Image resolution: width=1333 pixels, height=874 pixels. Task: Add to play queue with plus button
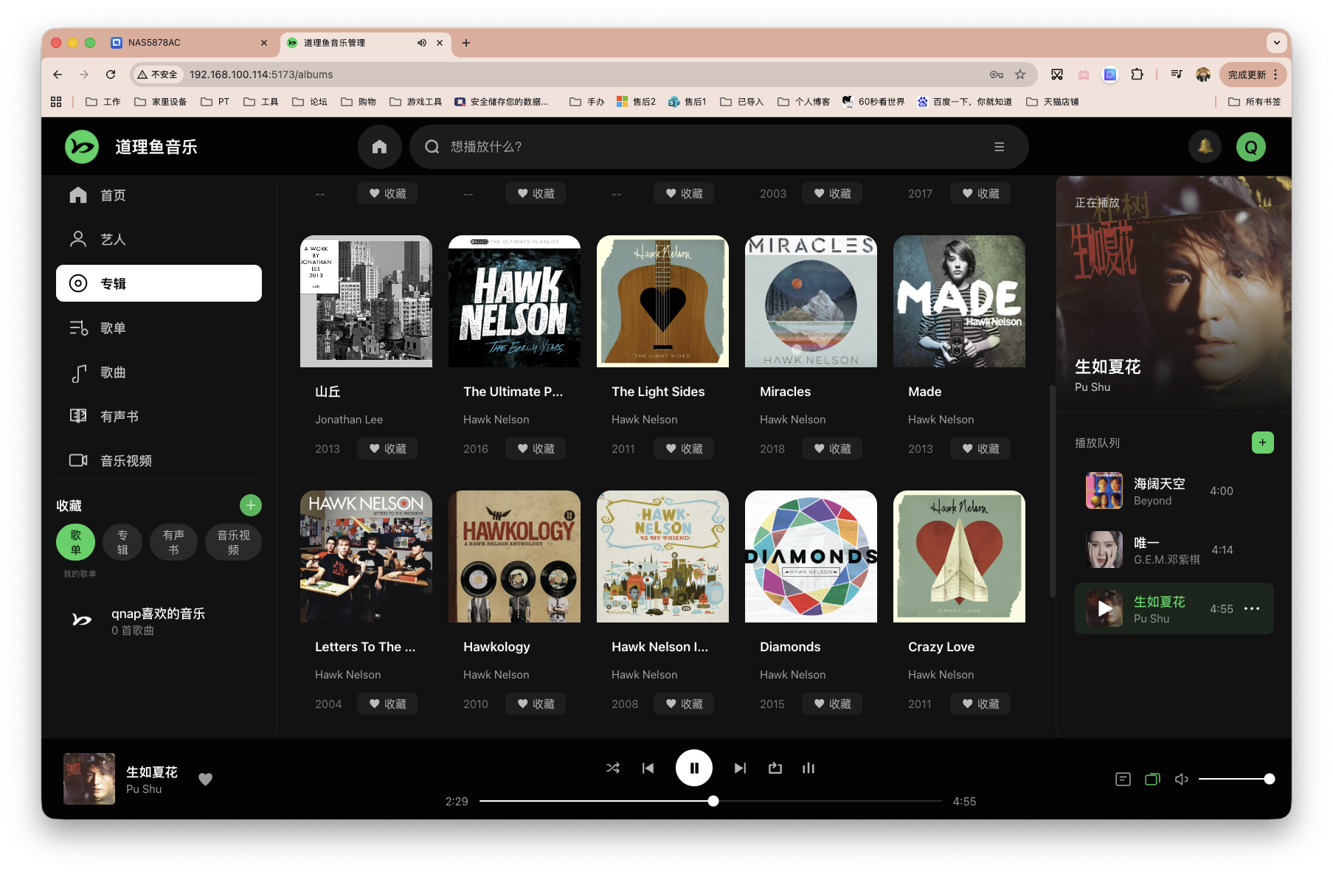coord(1262,443)
